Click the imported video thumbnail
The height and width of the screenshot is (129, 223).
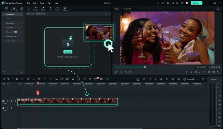pos(99,32)
